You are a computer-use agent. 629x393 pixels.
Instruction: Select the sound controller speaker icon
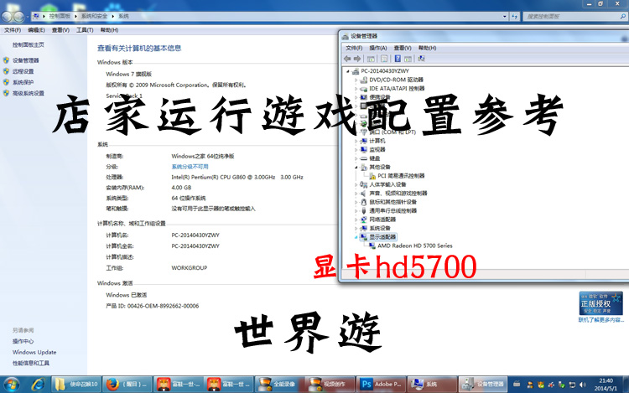coord(364,193)
